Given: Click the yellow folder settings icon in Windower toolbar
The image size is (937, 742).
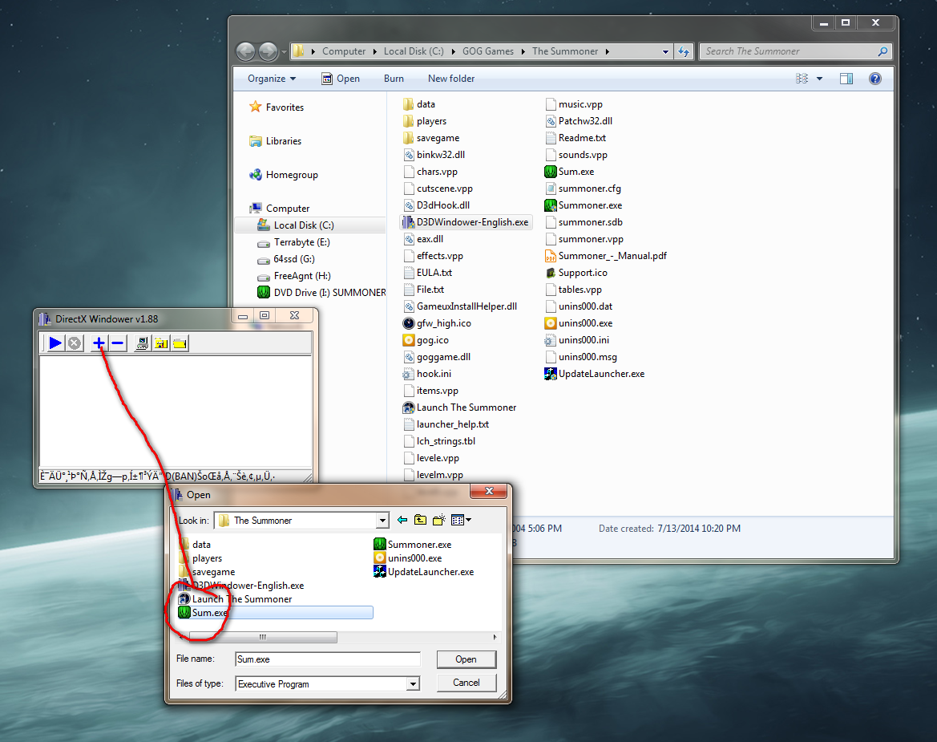Looking at the screenshot, I should (161, 343).
